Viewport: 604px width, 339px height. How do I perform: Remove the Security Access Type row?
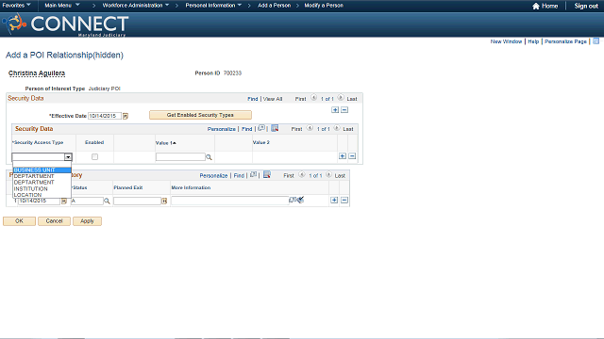[352, 156]
